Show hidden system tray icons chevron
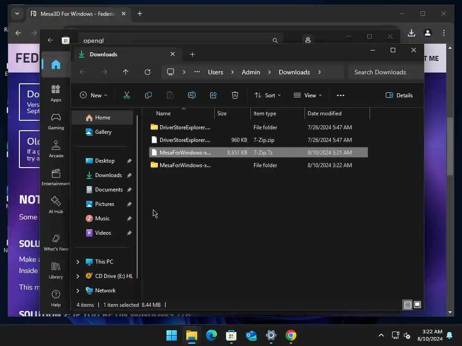Viewport: 462px width, 346px height. pyautogui.click(x=381, y=335)
